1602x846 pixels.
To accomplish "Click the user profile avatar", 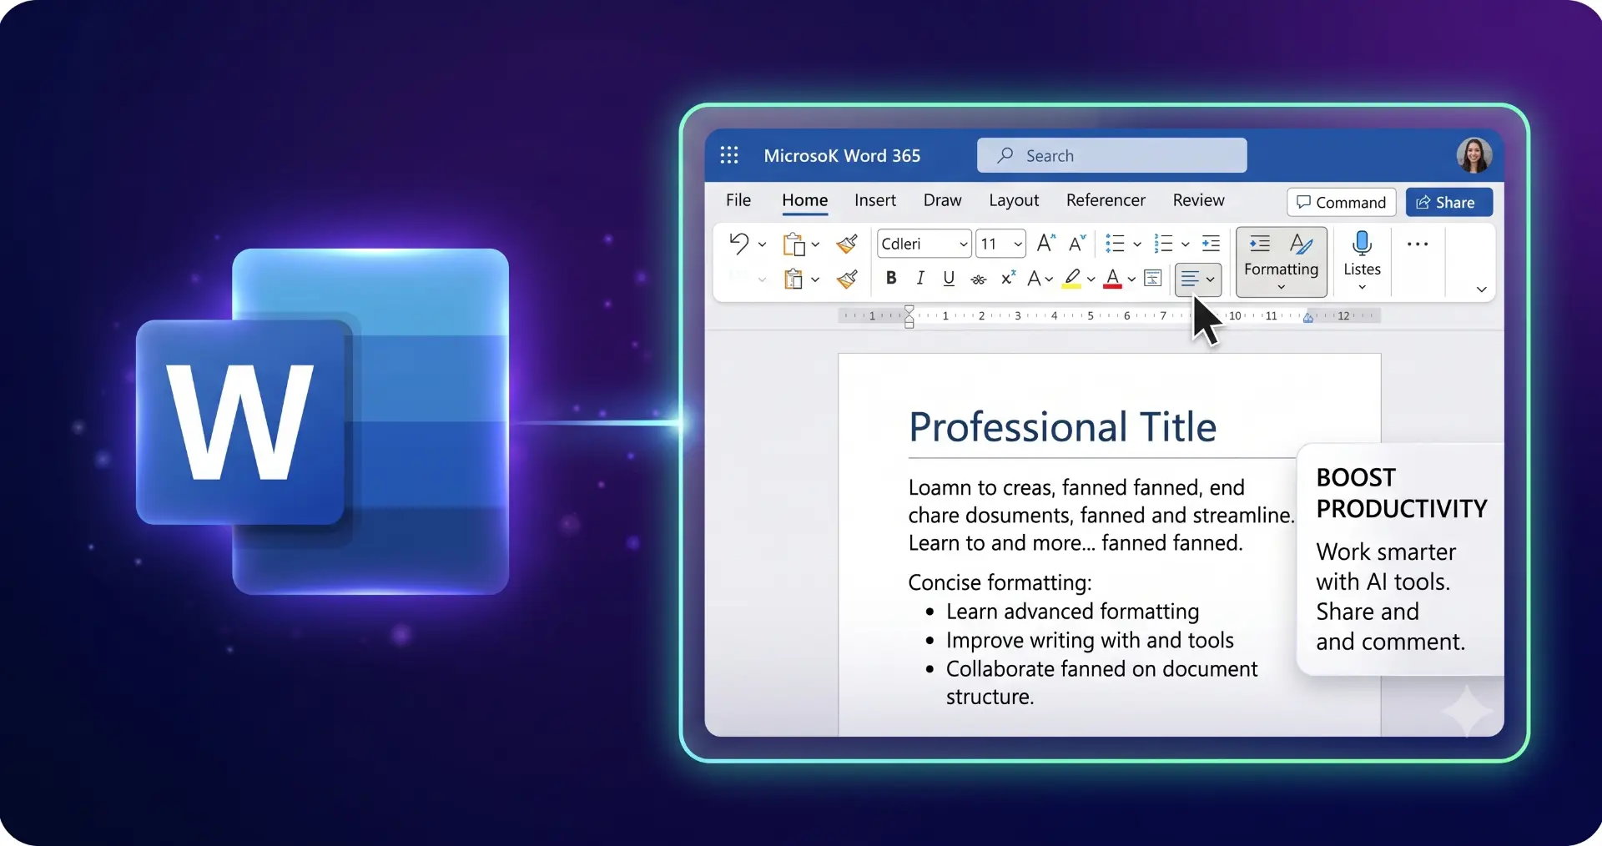I will click(x=1474, y=155).
